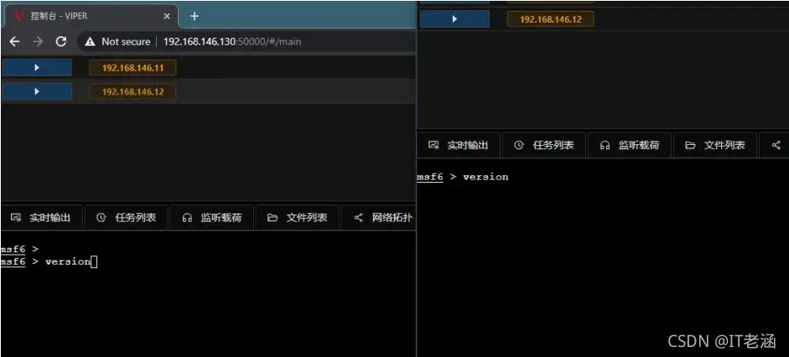
Task: Click the monitor icon of 实时输出 in right window
Action: pyautogui.click(x=433, y=145)
